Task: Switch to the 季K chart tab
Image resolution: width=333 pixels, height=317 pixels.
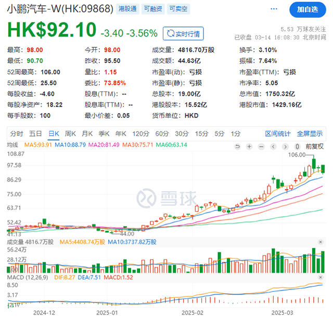Action: click(x=104, y=134)
